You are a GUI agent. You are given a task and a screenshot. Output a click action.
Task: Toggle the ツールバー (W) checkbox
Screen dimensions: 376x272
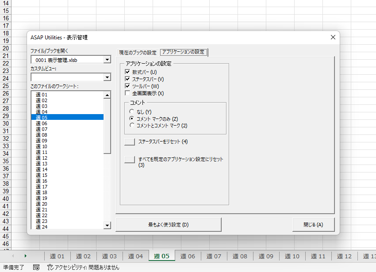pyautogui.click(x=127, y=86)
